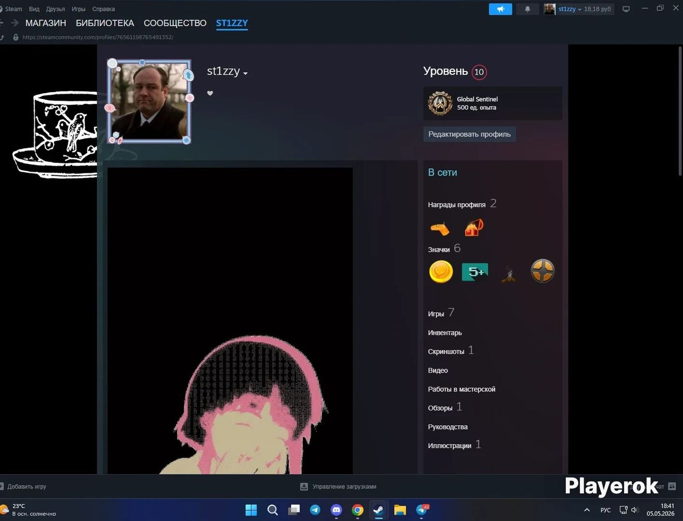Open Task View in the taskbar
This screenshot has height=521, width=683.
[294, 510]
